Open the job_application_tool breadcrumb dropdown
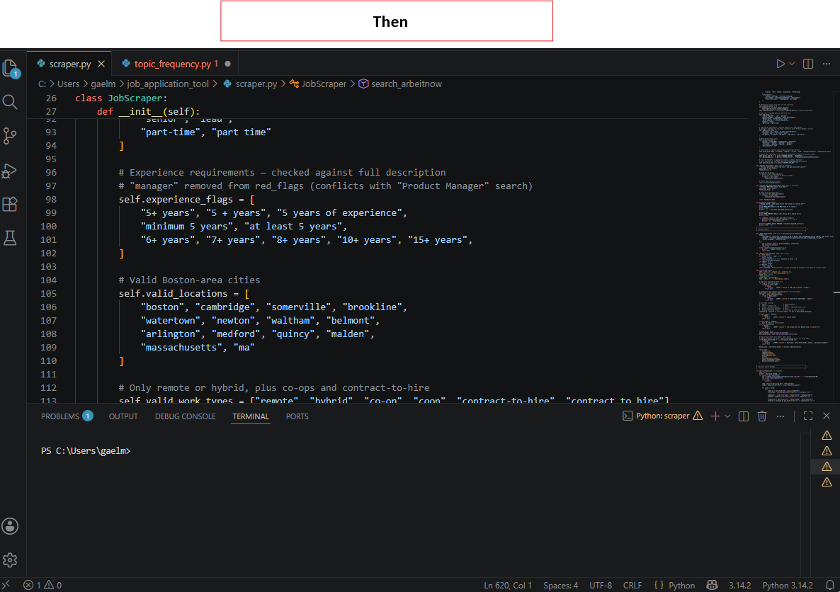 tap(168, 84)
